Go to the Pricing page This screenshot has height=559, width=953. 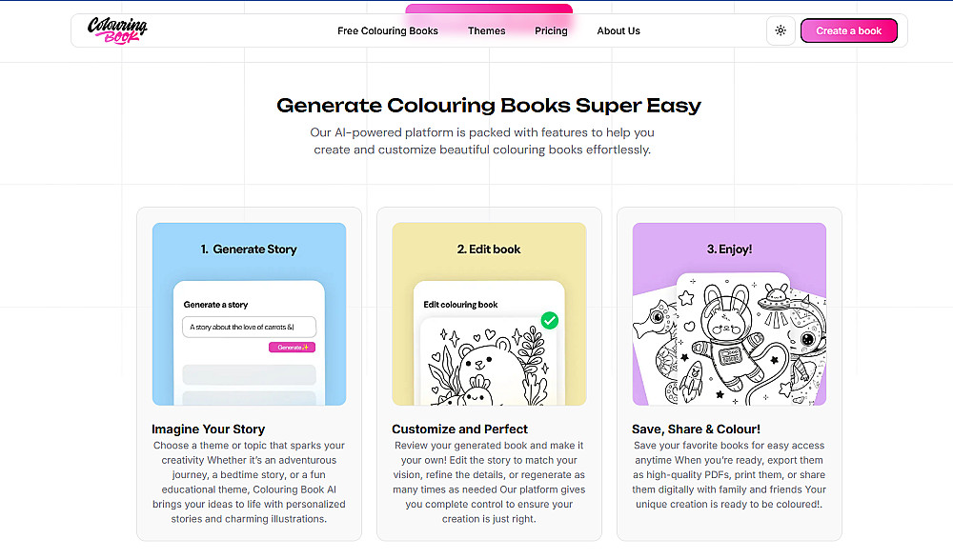551,30
